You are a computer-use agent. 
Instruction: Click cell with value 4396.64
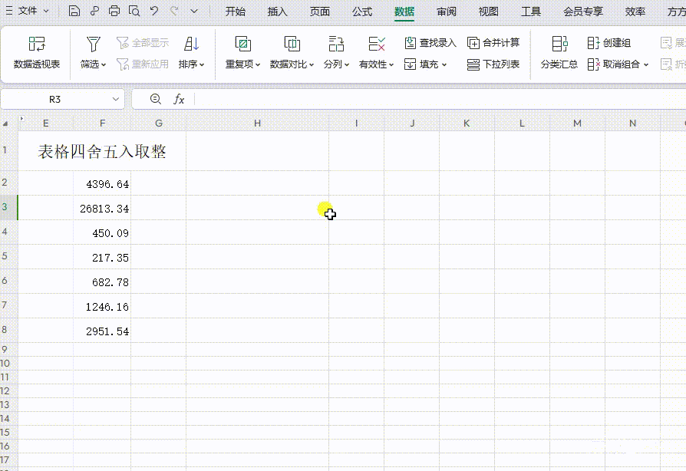tap(102, 183)
